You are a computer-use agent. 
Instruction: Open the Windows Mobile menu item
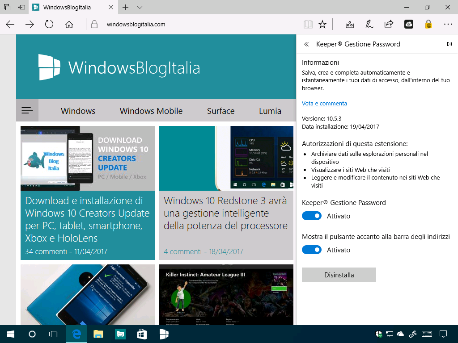tap(151, 111)
